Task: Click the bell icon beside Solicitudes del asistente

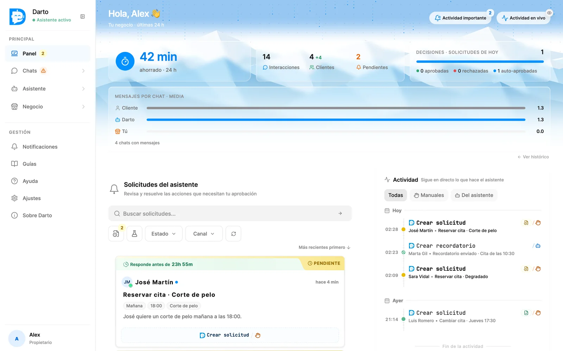Action: (114, 189)
